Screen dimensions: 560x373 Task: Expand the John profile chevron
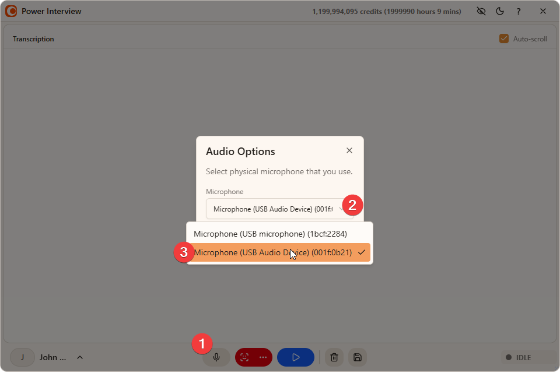click(80, 357)
